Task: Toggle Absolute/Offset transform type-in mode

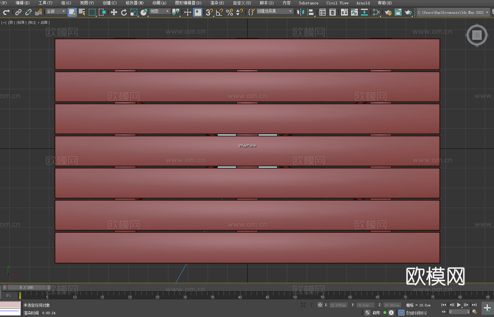Action: [x=320, y=305]
